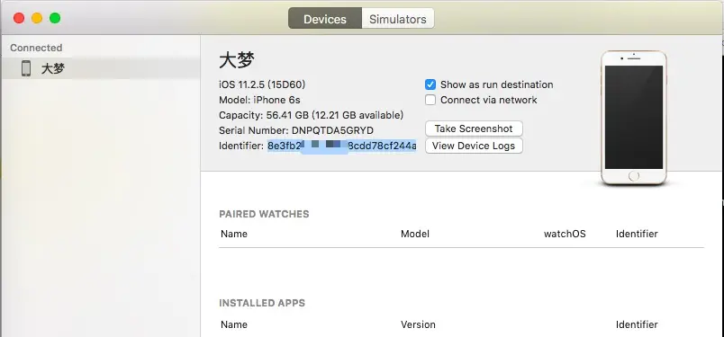This screenshot has height=337, width=724.
Task: Click the iOS 11.2.5 (15D60) version text
Action: pyautogui.click(x=262, y=84)
